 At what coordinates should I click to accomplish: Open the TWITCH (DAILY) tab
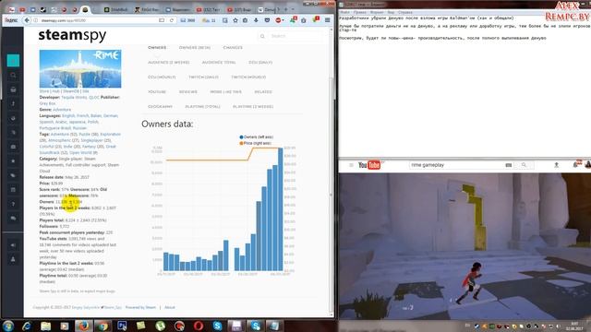(x=203, y=77)
